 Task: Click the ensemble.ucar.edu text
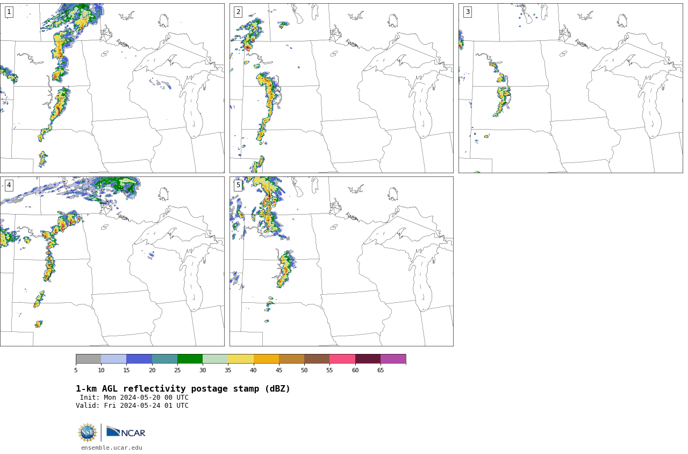pyautogui.click(x=112, y=448)
